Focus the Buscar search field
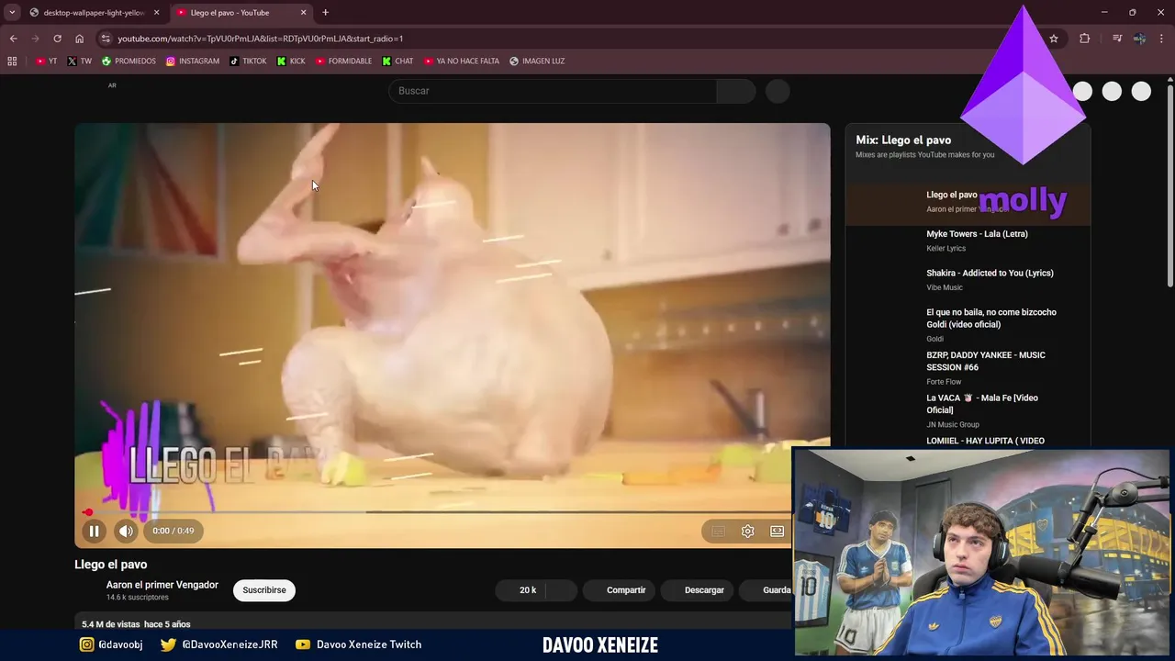Viewport: 1175px width, 661px height. [553, 91]
